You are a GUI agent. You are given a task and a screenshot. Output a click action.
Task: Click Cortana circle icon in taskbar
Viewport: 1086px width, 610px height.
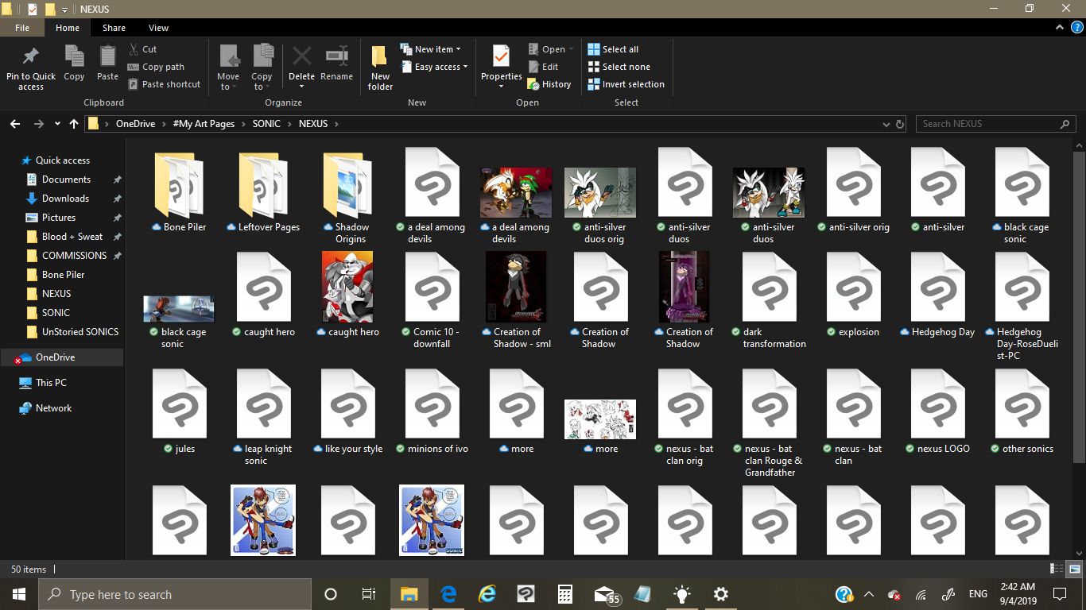click(x=331, y=594)
